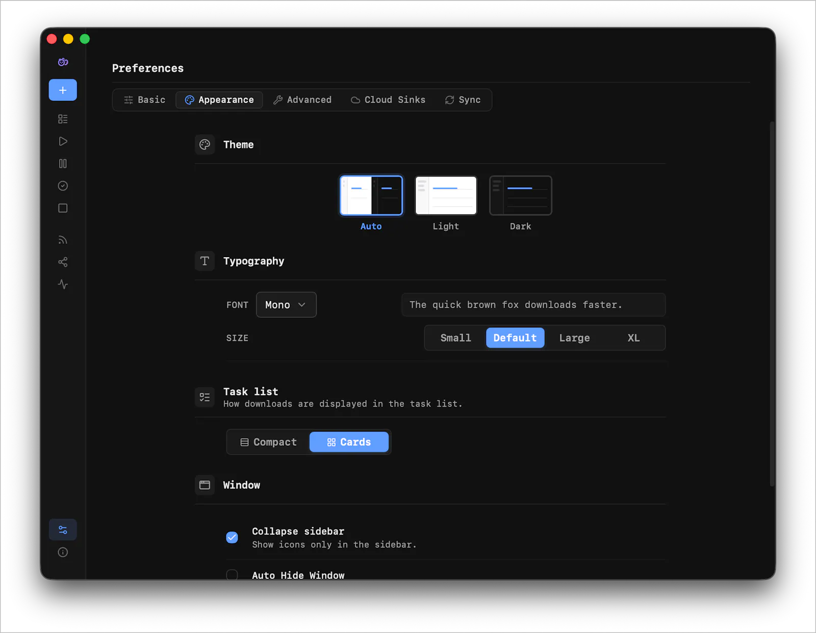The image size is (816, 633).
Task: Click the Typography T section icon
Action: pyautogui.click(x=205, y=261)
